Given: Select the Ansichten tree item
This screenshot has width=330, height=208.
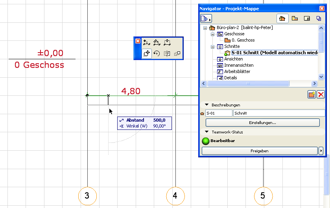Looking at the screenshot, I should tap(233, 59).
